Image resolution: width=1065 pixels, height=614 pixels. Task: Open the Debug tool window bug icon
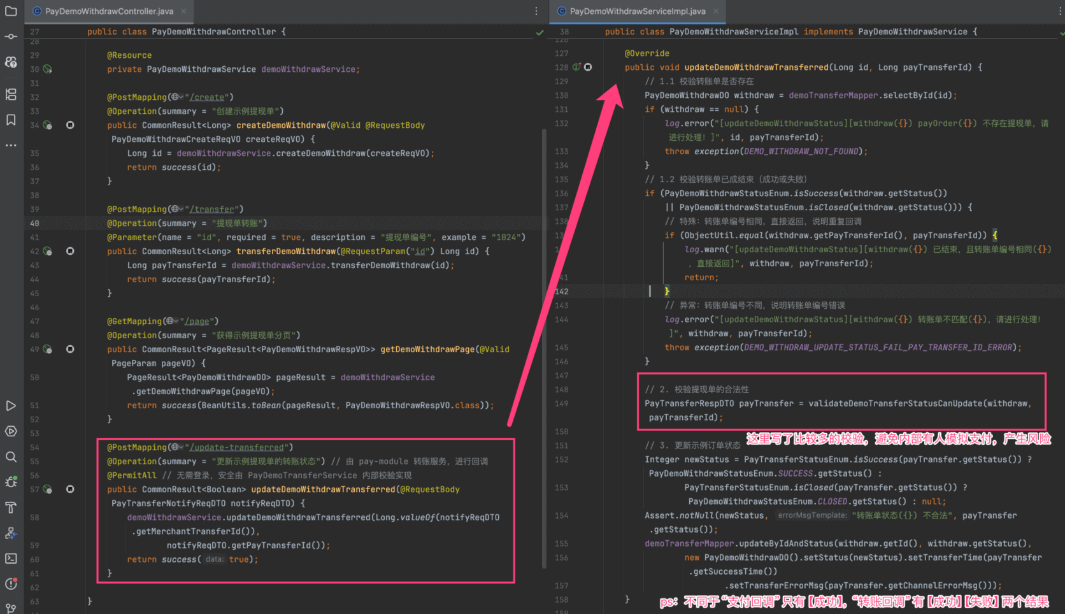[11, 482]
